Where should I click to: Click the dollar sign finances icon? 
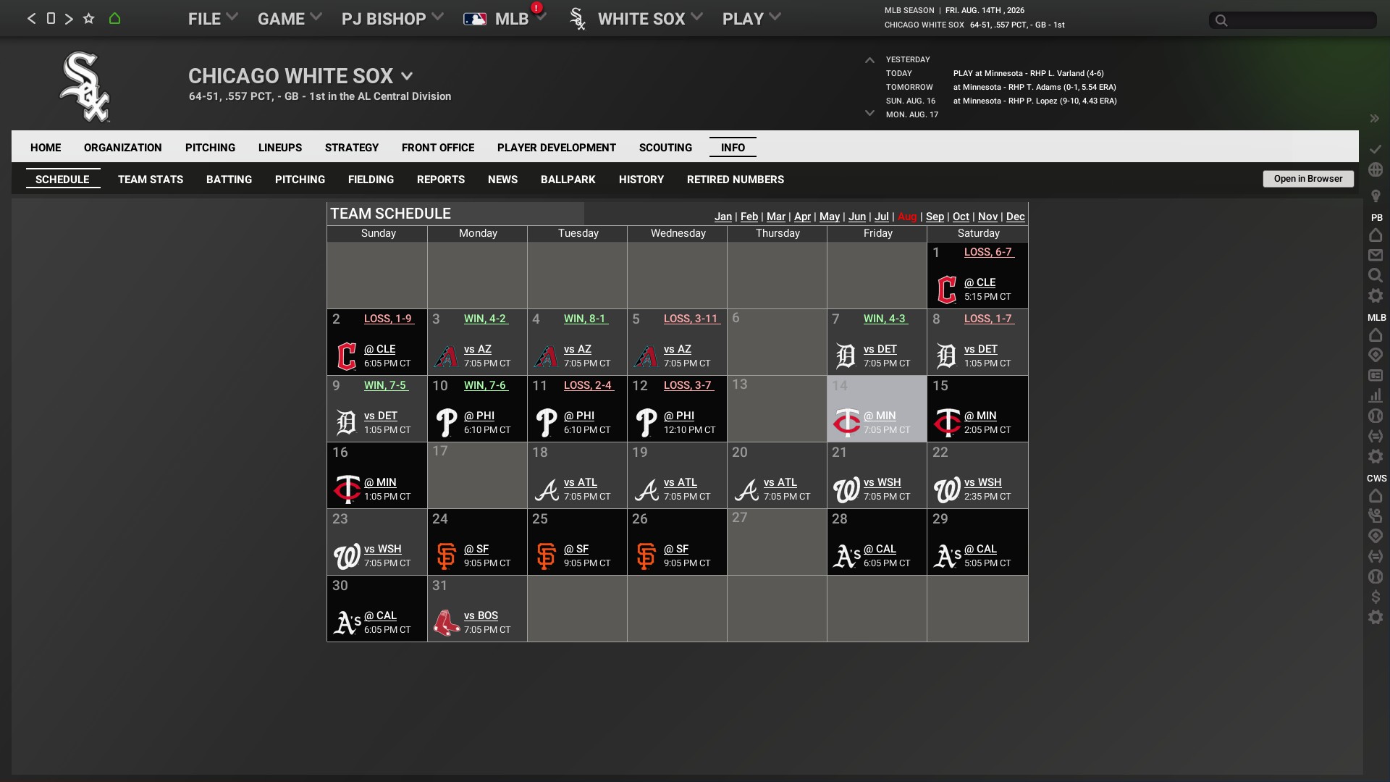(x=1376, y=597)
